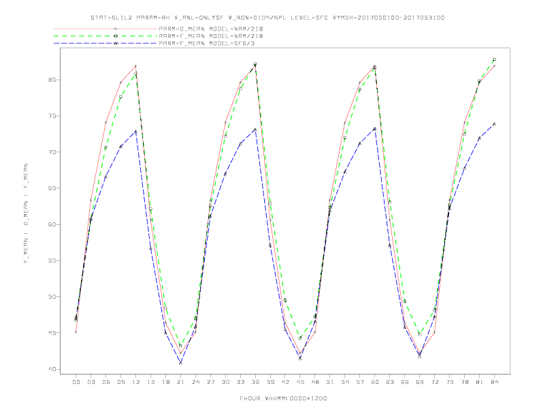The height and width of the screenshot is (416, 539).
Task: Click forecast hour label 33 on x-axis
Action: [240, 382]
